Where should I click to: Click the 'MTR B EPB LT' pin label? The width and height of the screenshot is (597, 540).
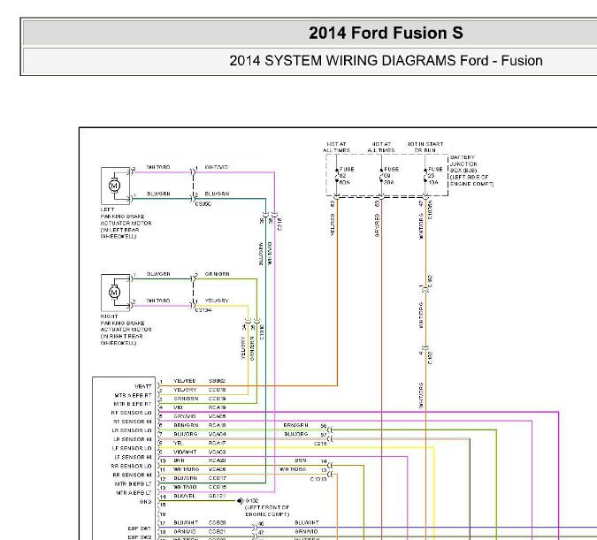tap(134, 484)
